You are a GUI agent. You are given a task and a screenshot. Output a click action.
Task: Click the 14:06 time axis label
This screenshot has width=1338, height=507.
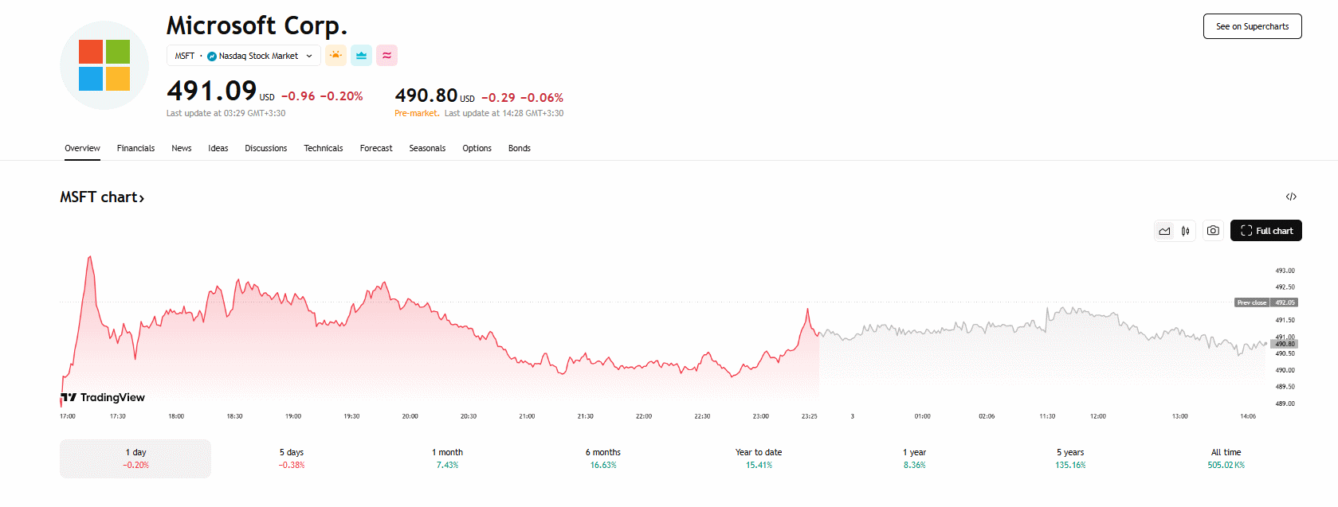tap(1248, 416)
